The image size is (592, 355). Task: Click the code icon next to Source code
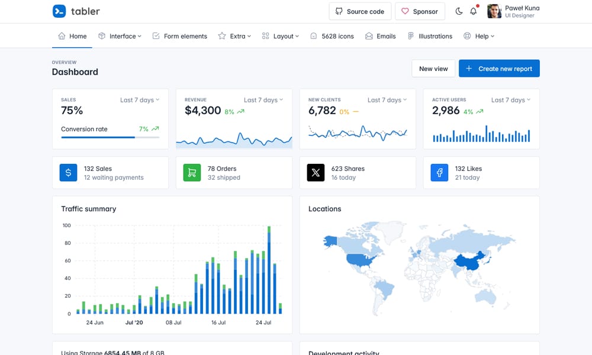(x=339, y=11)
